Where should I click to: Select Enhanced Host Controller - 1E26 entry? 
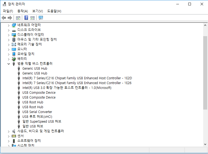77,83
